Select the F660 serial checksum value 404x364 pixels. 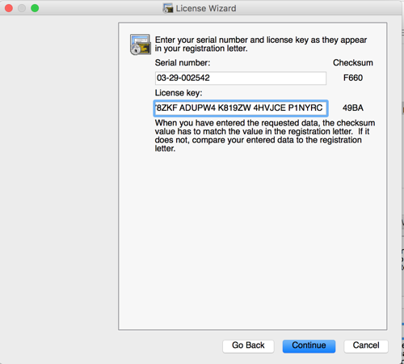point(353,78)
